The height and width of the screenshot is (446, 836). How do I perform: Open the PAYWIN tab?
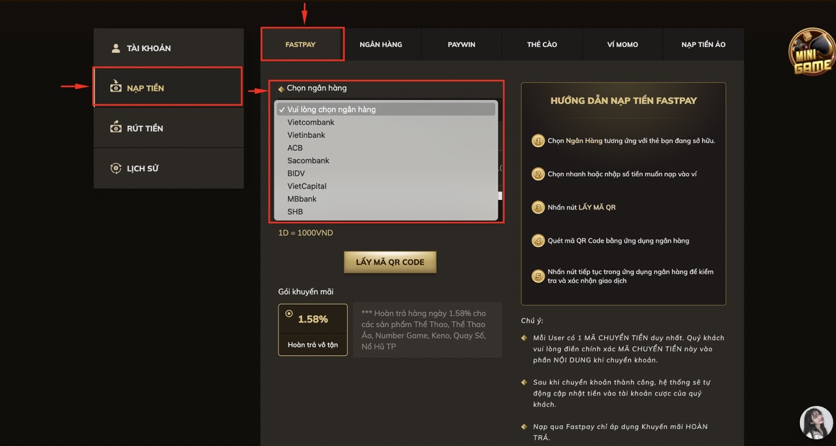[462, 44]
